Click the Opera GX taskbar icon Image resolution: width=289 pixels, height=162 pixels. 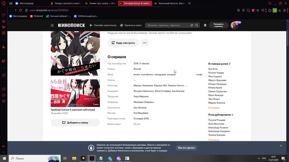tap(92, 158)
